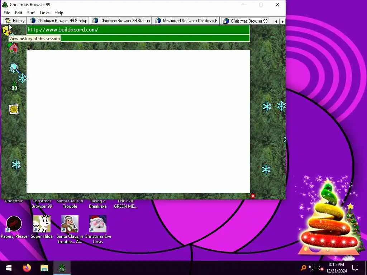Select the Christmas Eve Crisis desktop shortcut
The height and width of the screenshot is (275, 367).
98,229
